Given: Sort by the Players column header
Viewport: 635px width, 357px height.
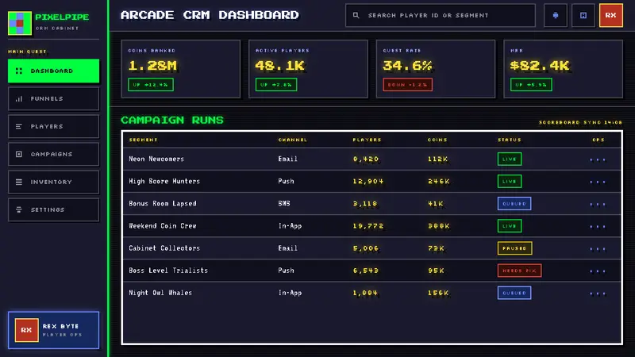Looking at the screenshot, I should (367, 140).
